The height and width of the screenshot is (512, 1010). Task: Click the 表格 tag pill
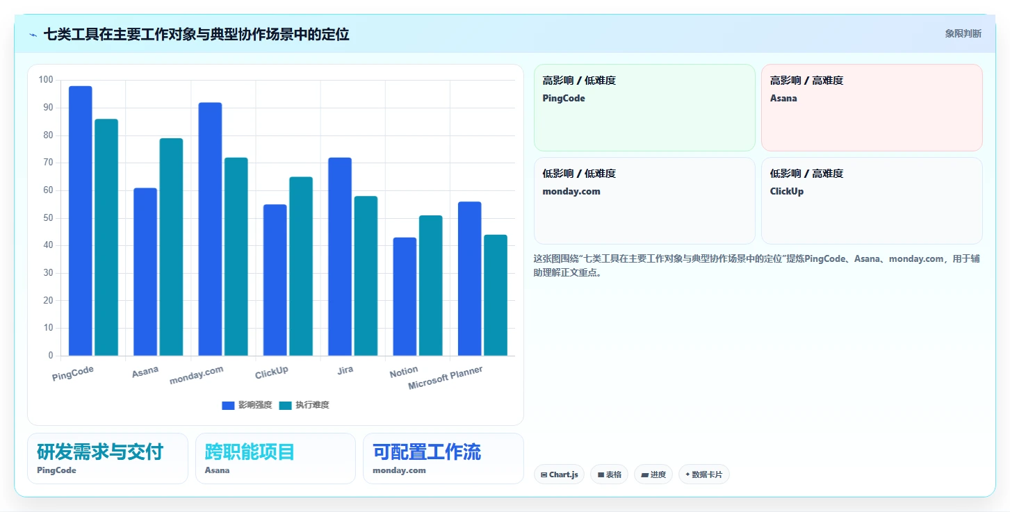[609, 474]
